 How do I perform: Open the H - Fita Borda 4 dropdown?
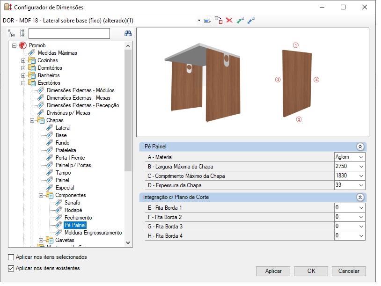click(x=361, y=236)
